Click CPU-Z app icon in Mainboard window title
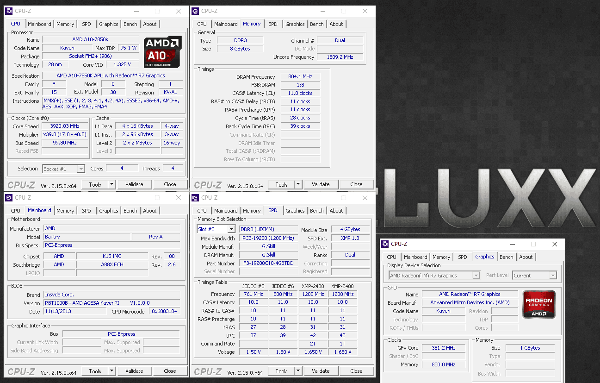The image size is (600, 383). tap(9, 198)
